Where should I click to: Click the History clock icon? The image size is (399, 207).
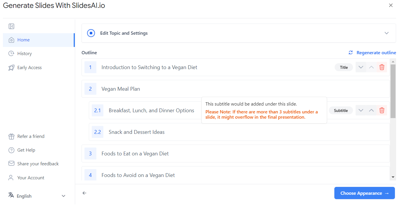point(11,53)
